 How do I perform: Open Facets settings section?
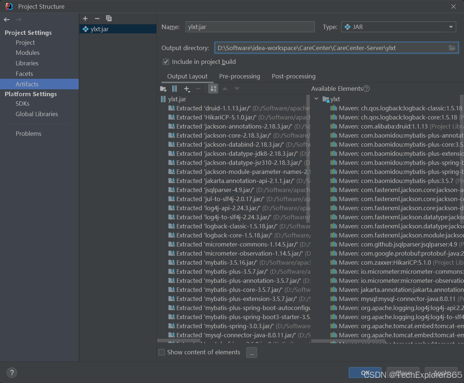pyautogui.click(x=24, y=74)
